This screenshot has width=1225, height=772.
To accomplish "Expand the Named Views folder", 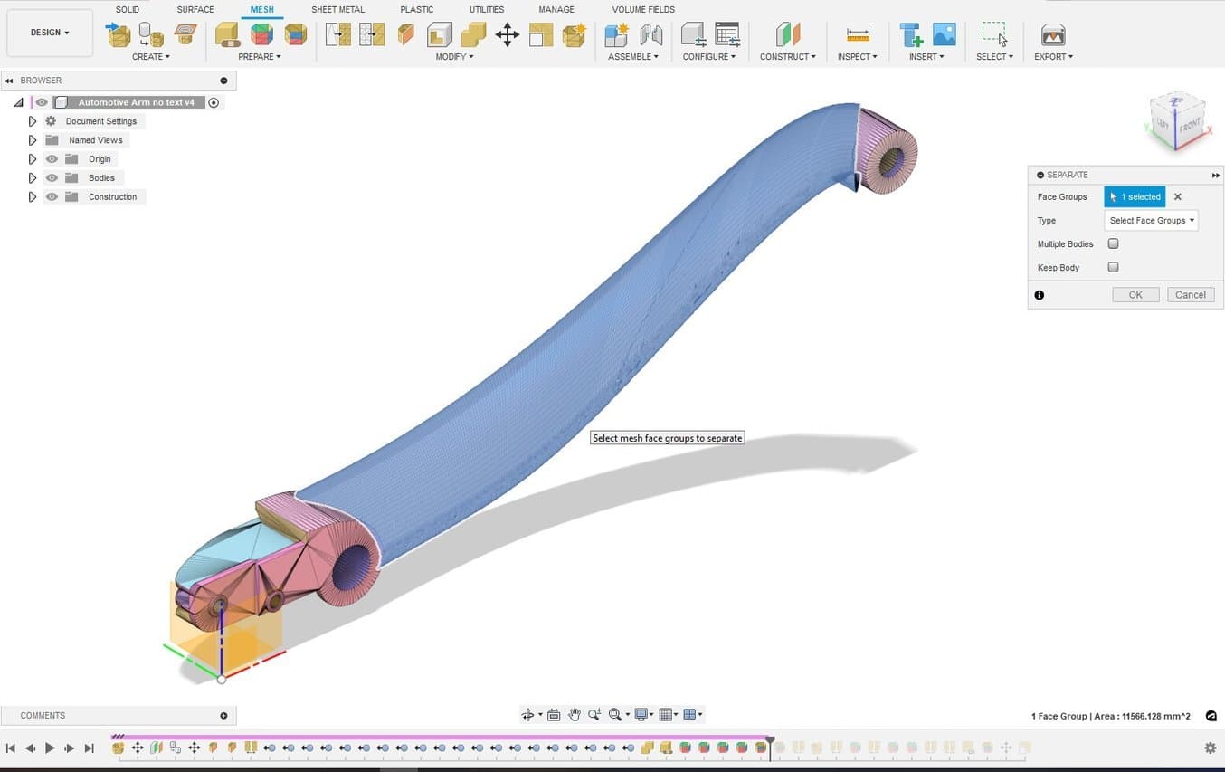I will tap(33, 139).
